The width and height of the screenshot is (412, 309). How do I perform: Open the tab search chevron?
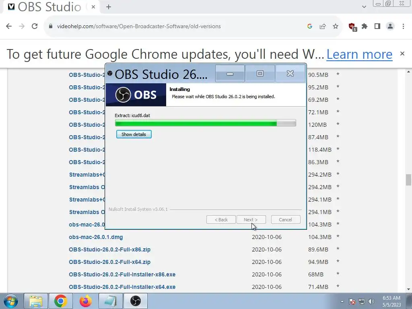pos(364,7)
